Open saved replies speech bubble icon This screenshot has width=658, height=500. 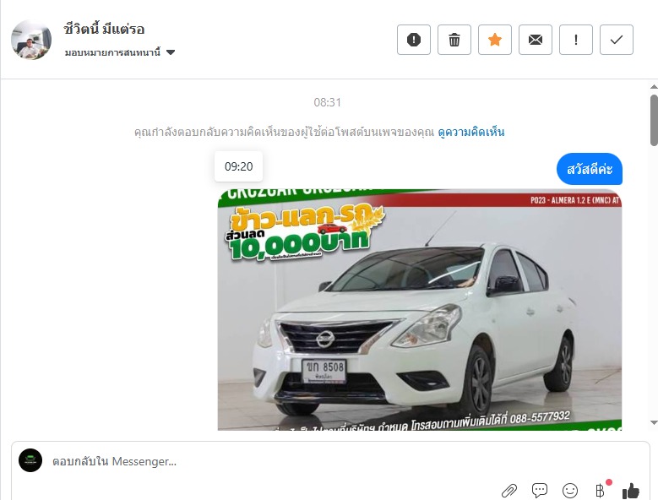539,490
